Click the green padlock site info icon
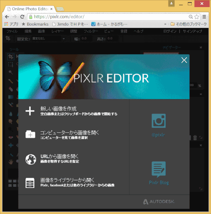The width and height of the screenshot is (211, 214). coord(31,17)
